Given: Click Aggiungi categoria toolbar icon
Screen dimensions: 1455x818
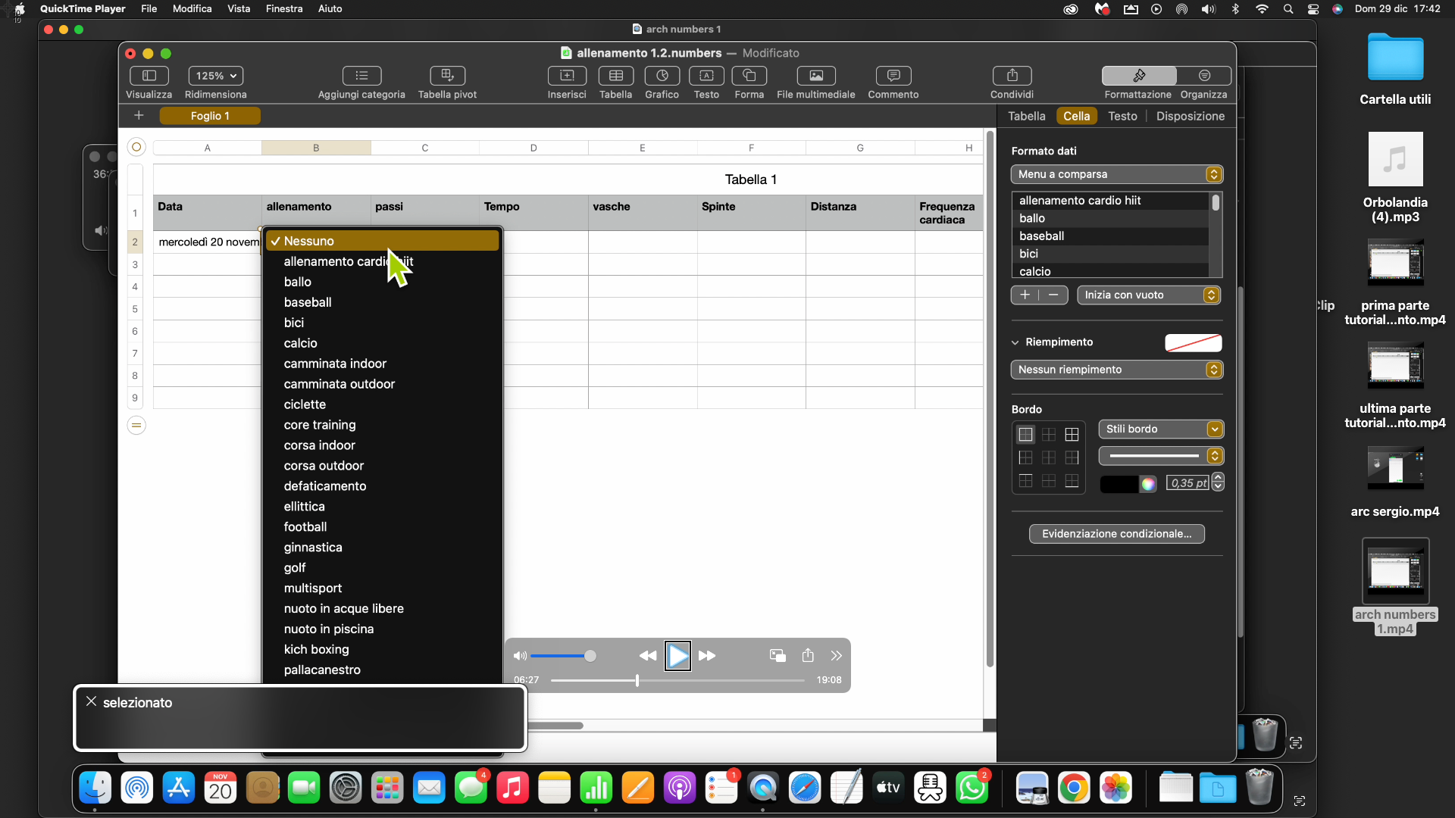Looking at the screenshot, I should 361,76.
